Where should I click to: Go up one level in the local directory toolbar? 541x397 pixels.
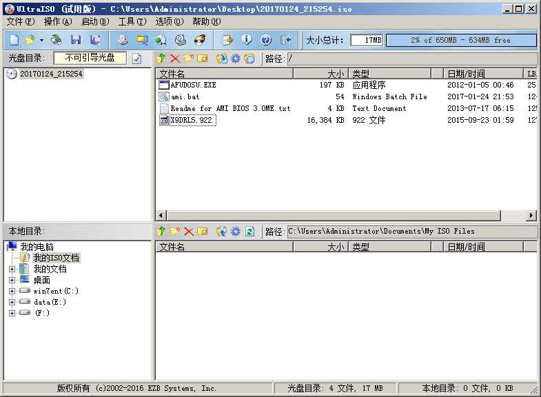click(161, 231)
